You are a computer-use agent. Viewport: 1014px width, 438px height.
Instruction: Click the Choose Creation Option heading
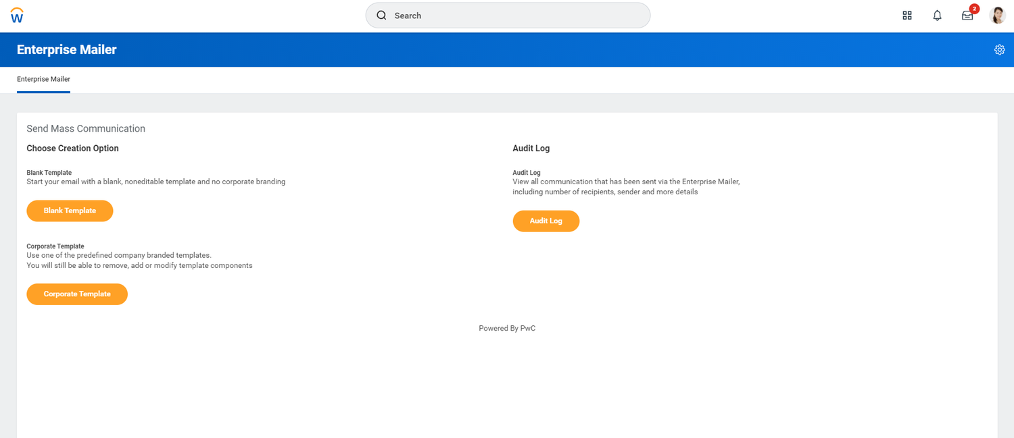point(72,148)
